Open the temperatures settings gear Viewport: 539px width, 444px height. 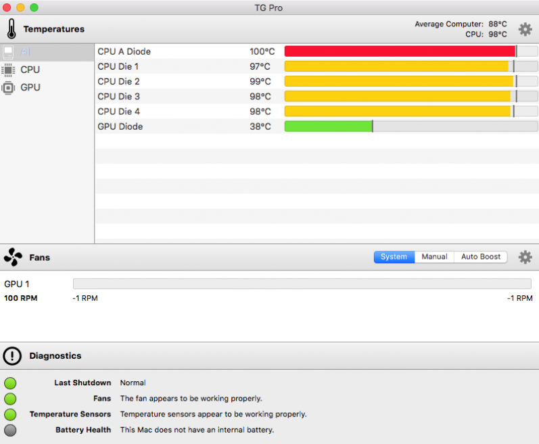pyautogui.click(x=525, y=30)
